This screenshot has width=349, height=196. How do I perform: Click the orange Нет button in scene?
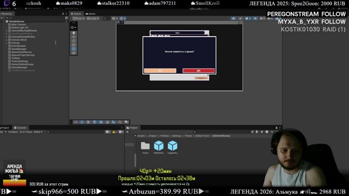pyautogui.click(x=160, y=71)
